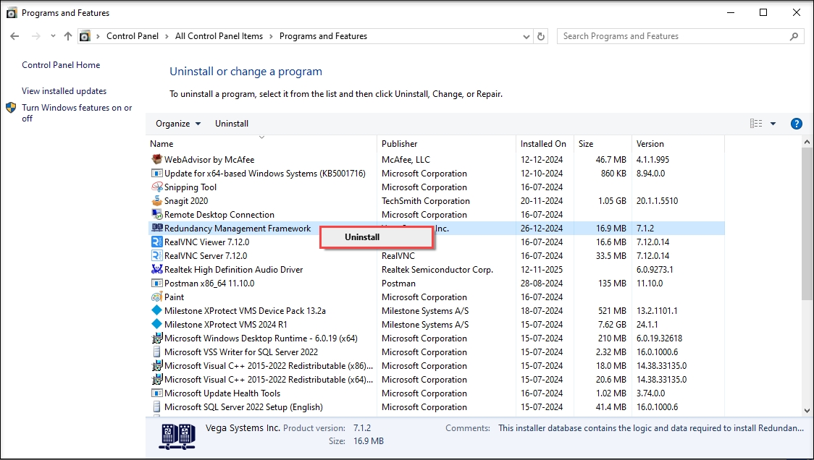814x460 pixels.
Task: Click the Search Programs and Features field
Action: click(x=674, y=36)
